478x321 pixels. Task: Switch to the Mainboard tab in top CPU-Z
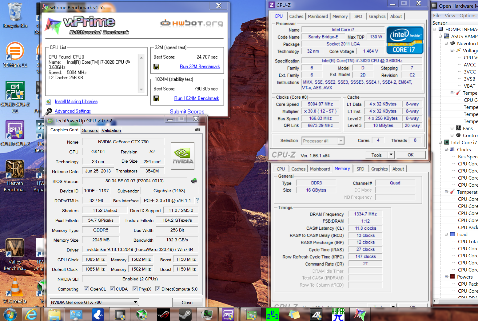click(318, 16)
